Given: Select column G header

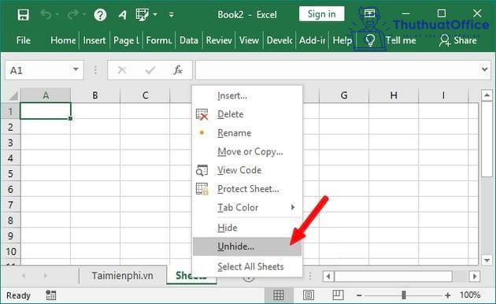Looking at the screenshot, I should point(344,95).
